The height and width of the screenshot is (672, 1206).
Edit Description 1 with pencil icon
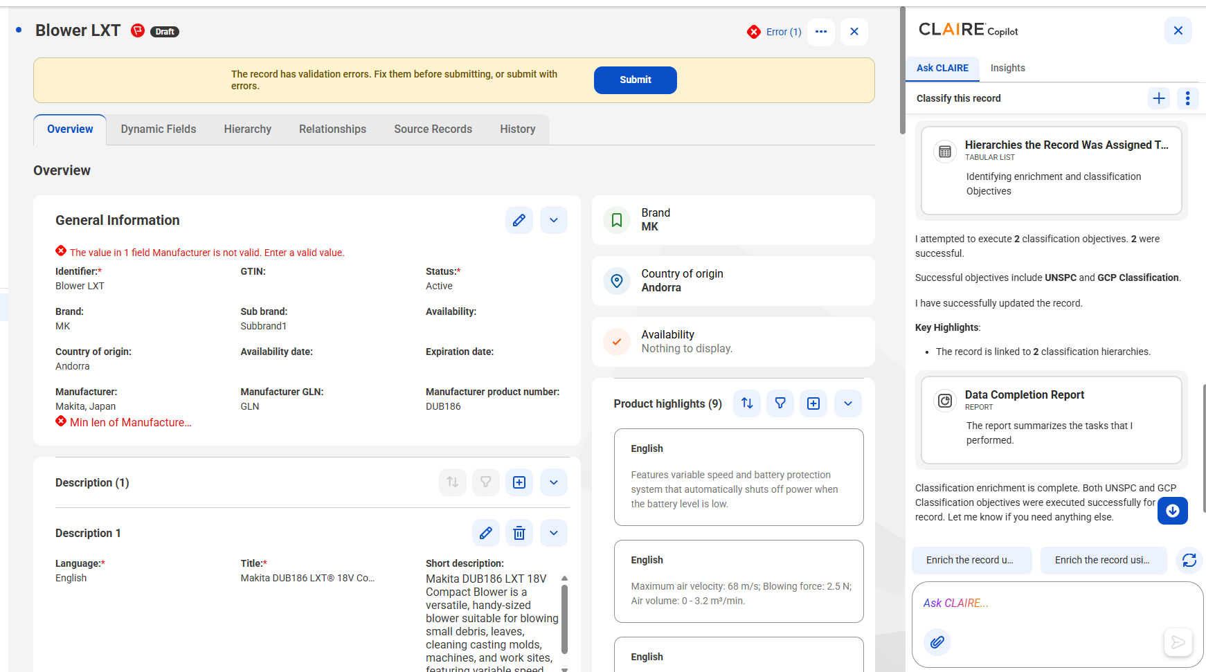486,533
